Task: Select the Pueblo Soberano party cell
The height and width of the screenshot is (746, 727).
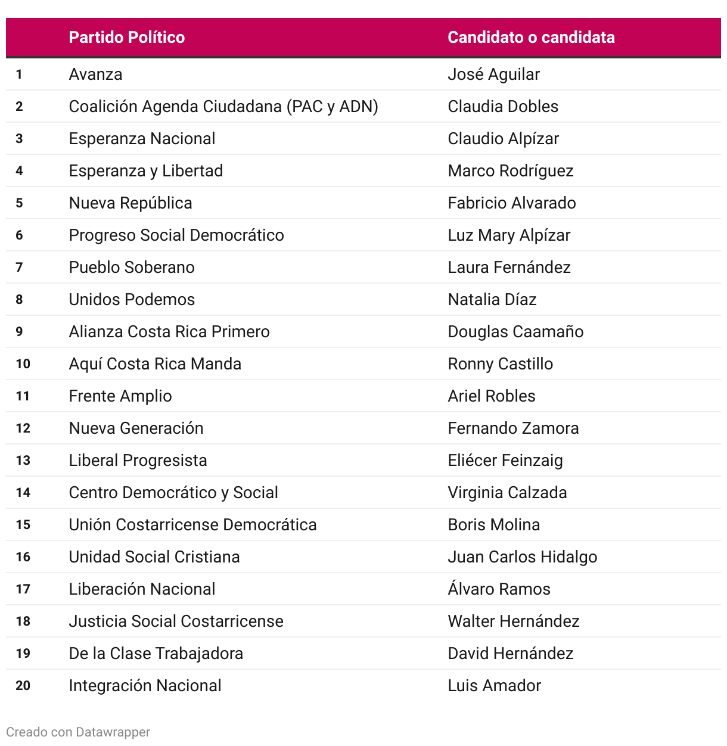Action: (x=132, y=268)
